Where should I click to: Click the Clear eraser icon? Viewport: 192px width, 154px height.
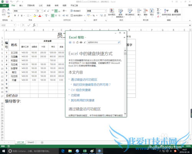pos(158,17)
